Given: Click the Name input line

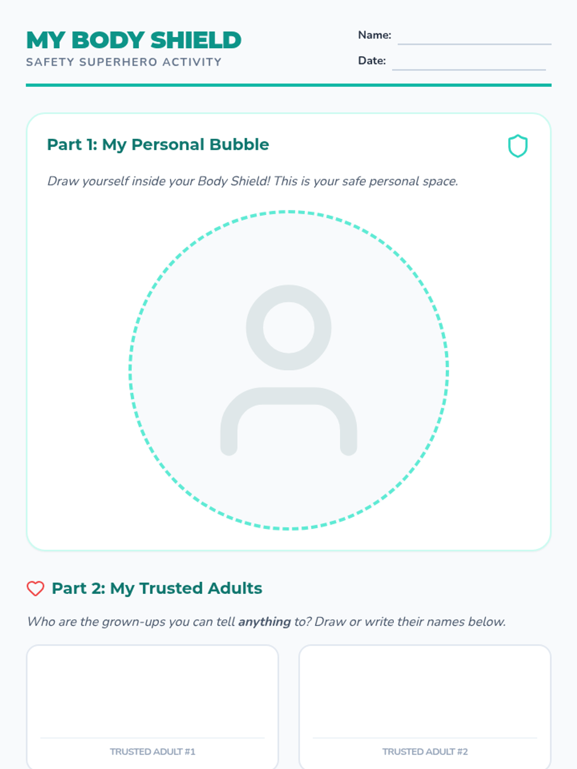Looking at the screenshot, I should point(474,37).
